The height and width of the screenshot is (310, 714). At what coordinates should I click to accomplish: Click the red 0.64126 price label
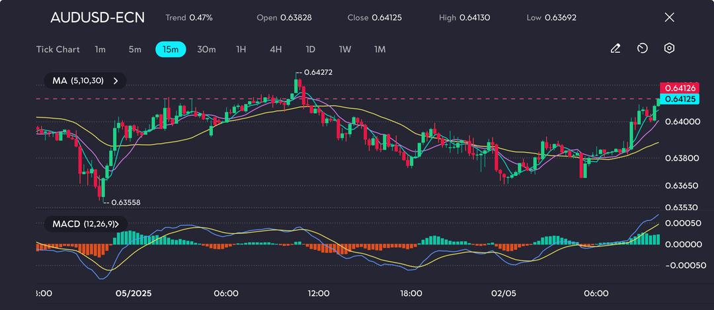pyautogui.click(x=679, y=88)
